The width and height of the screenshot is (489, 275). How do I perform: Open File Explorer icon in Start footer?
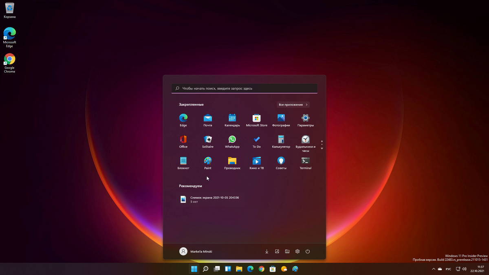287,251
